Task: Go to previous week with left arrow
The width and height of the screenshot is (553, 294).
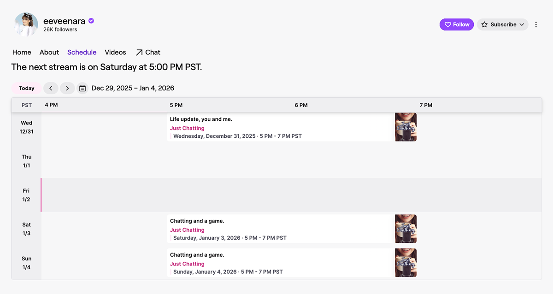Action: tap(51, 88)
